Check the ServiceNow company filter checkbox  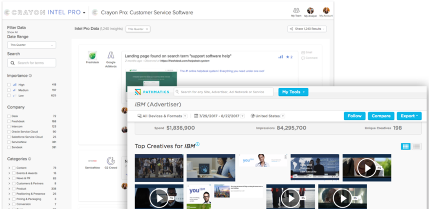9,142
